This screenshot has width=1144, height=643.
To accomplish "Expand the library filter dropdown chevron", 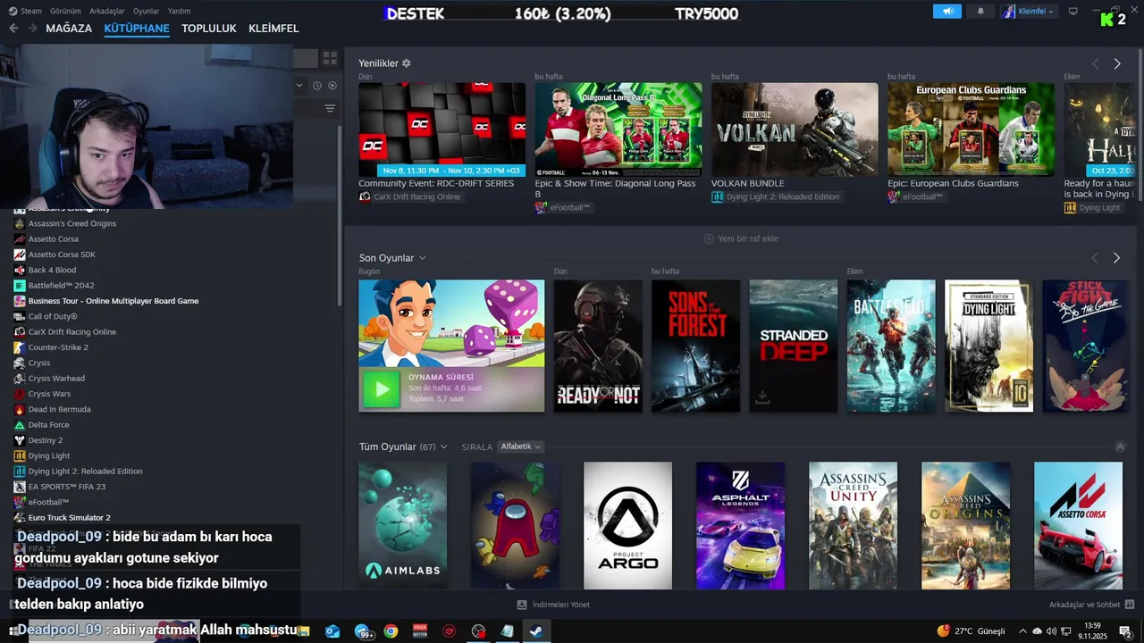I will coord(299,86).
